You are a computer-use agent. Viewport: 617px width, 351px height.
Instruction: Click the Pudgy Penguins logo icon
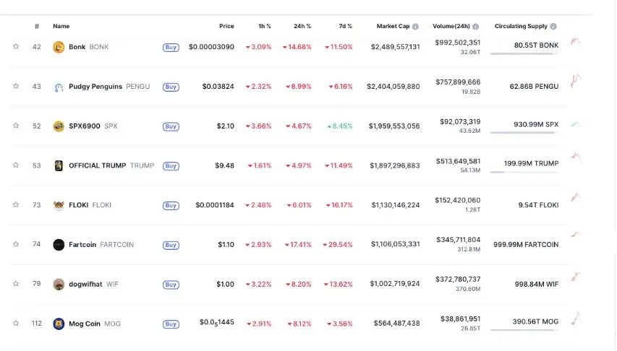(x=59, y=87)
